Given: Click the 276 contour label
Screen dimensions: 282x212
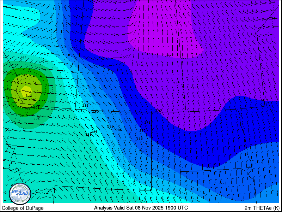Looking at the screenshot, I should click(x=158, y=111).
